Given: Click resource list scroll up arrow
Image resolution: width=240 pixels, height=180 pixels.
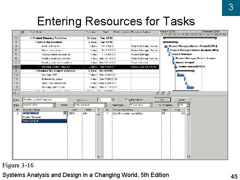Looking at the screenshot, I should [98, 110].
